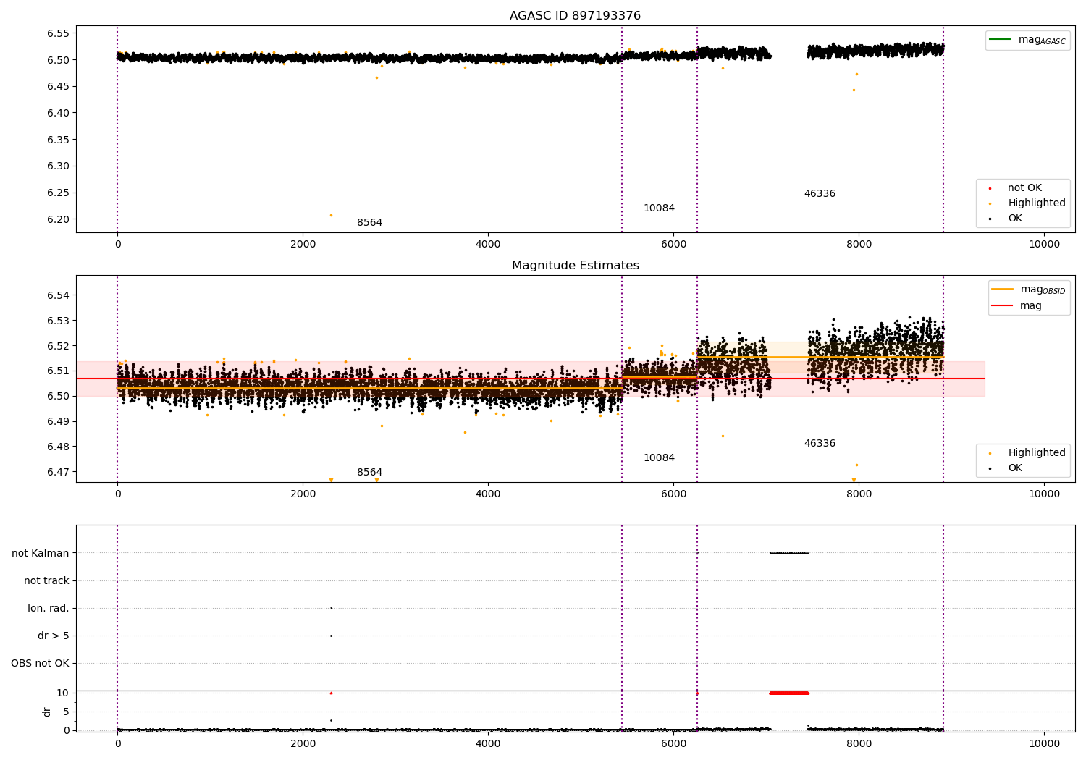
Task: Click the 6.40 y-axis tick label
Action: click(x=58, y=113)
